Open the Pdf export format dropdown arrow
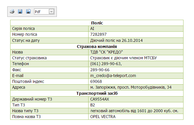194x125 pixels. pyautogui.click(x=52, y=12)
